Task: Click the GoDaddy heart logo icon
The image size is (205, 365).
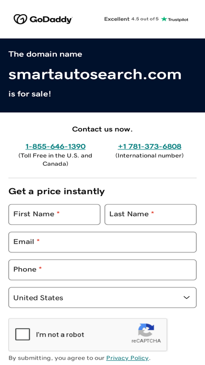Action: point(20,19)
